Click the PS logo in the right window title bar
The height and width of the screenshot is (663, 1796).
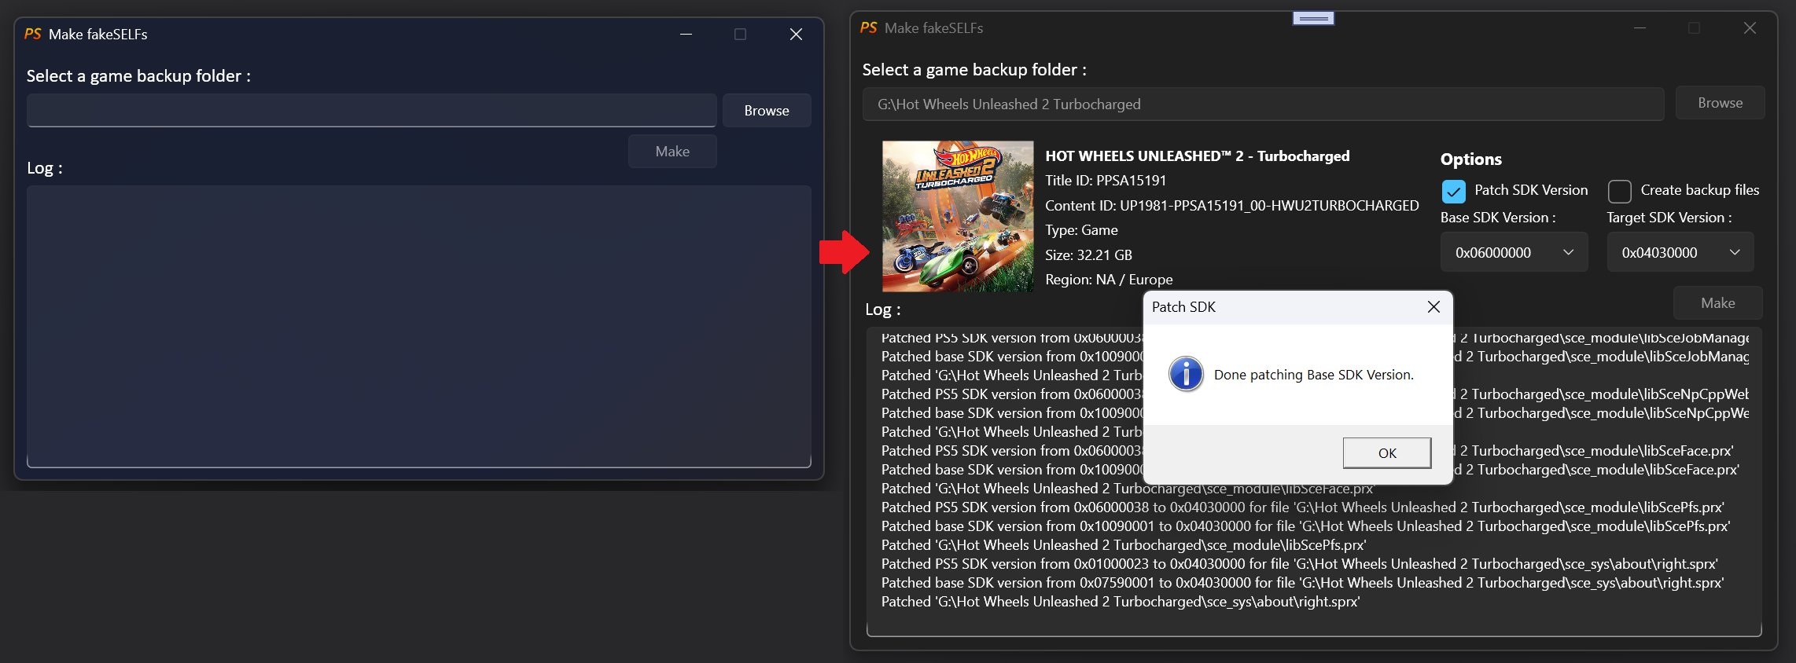[868, 27]
